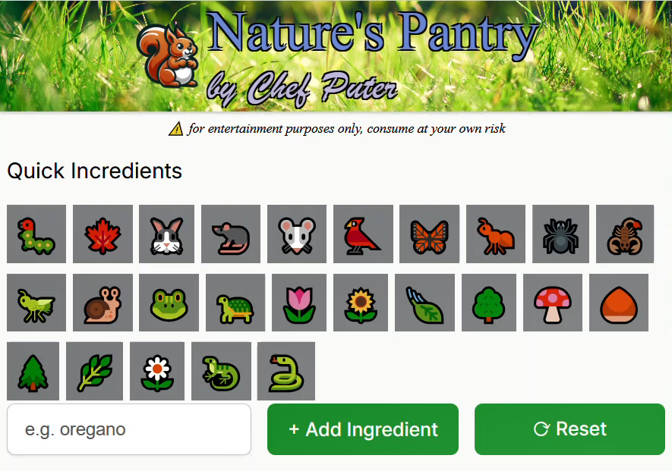
Task: Click the orange ant ingredient
Action: click(496, 234)
